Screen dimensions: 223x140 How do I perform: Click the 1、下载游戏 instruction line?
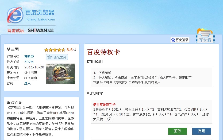pos(102,73)
